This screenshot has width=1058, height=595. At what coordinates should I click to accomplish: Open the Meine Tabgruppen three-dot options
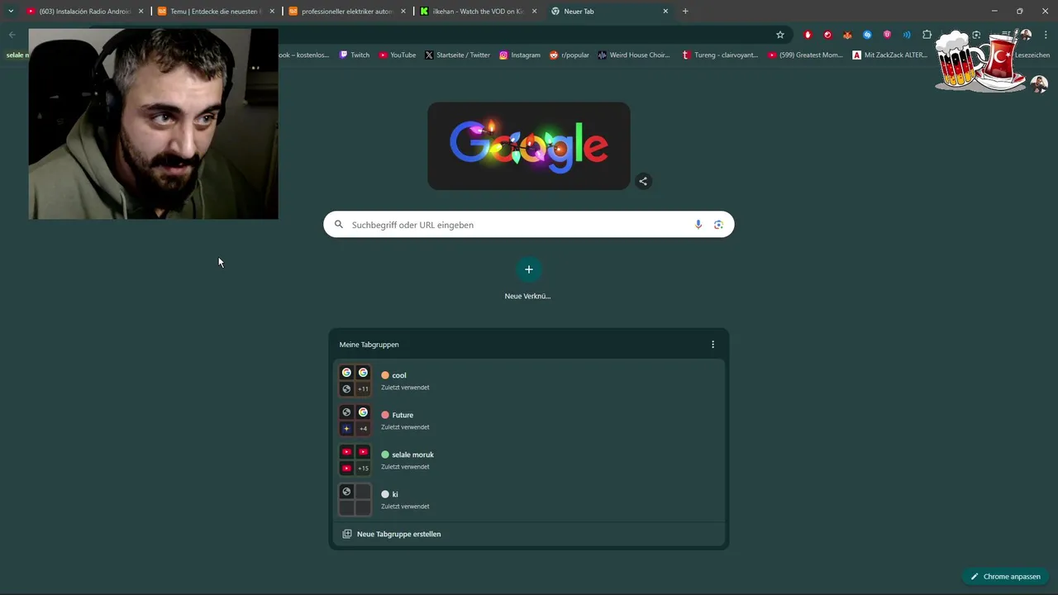pyautogui.click(x=712, y=345)
